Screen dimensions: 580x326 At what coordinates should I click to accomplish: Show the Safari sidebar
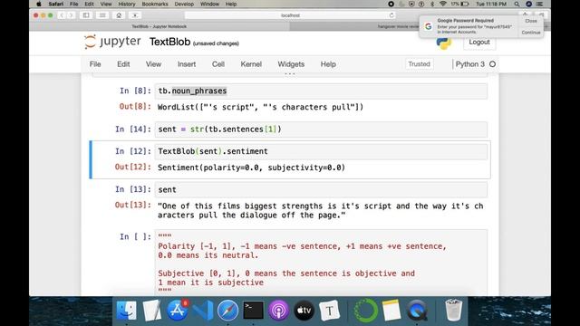86,15
